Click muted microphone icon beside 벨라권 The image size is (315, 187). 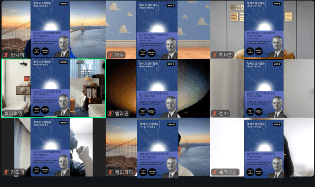click(110, 113)
